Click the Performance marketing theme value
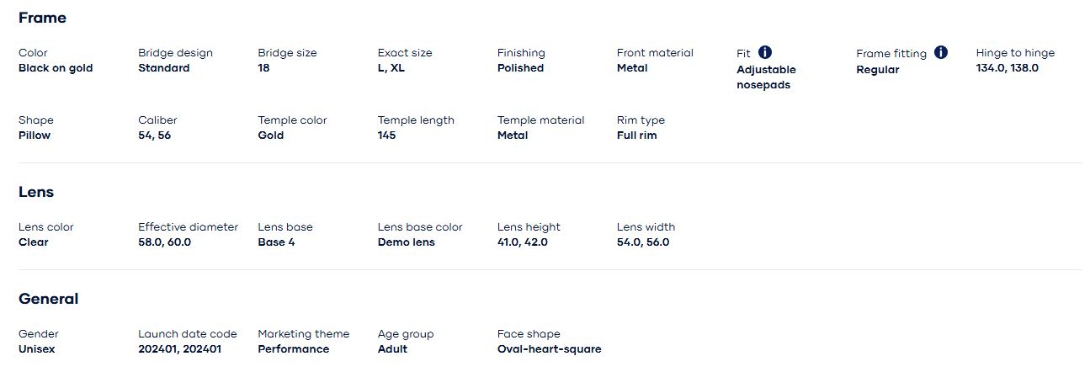 point(293,349)
